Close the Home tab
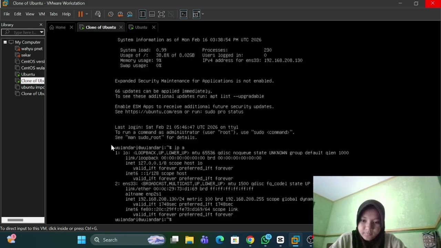The image size is (441, 248). [71, 27]
